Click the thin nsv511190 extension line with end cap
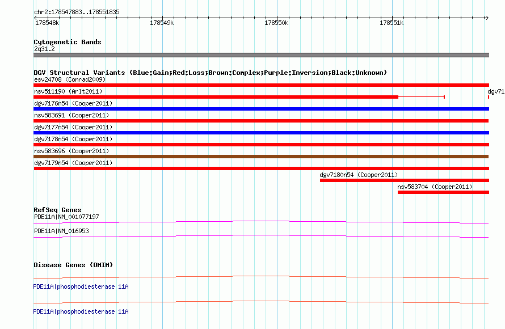This screenshot has height=329, width=505. [x=422, y=97]
